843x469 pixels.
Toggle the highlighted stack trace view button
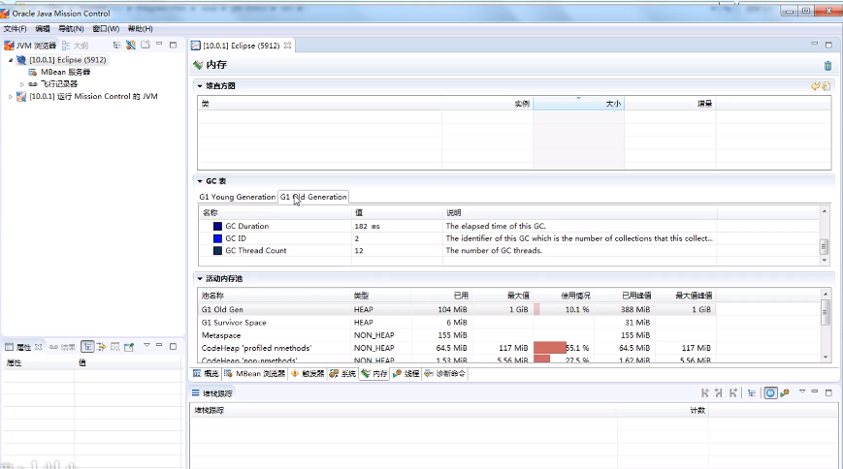point(770,392)
